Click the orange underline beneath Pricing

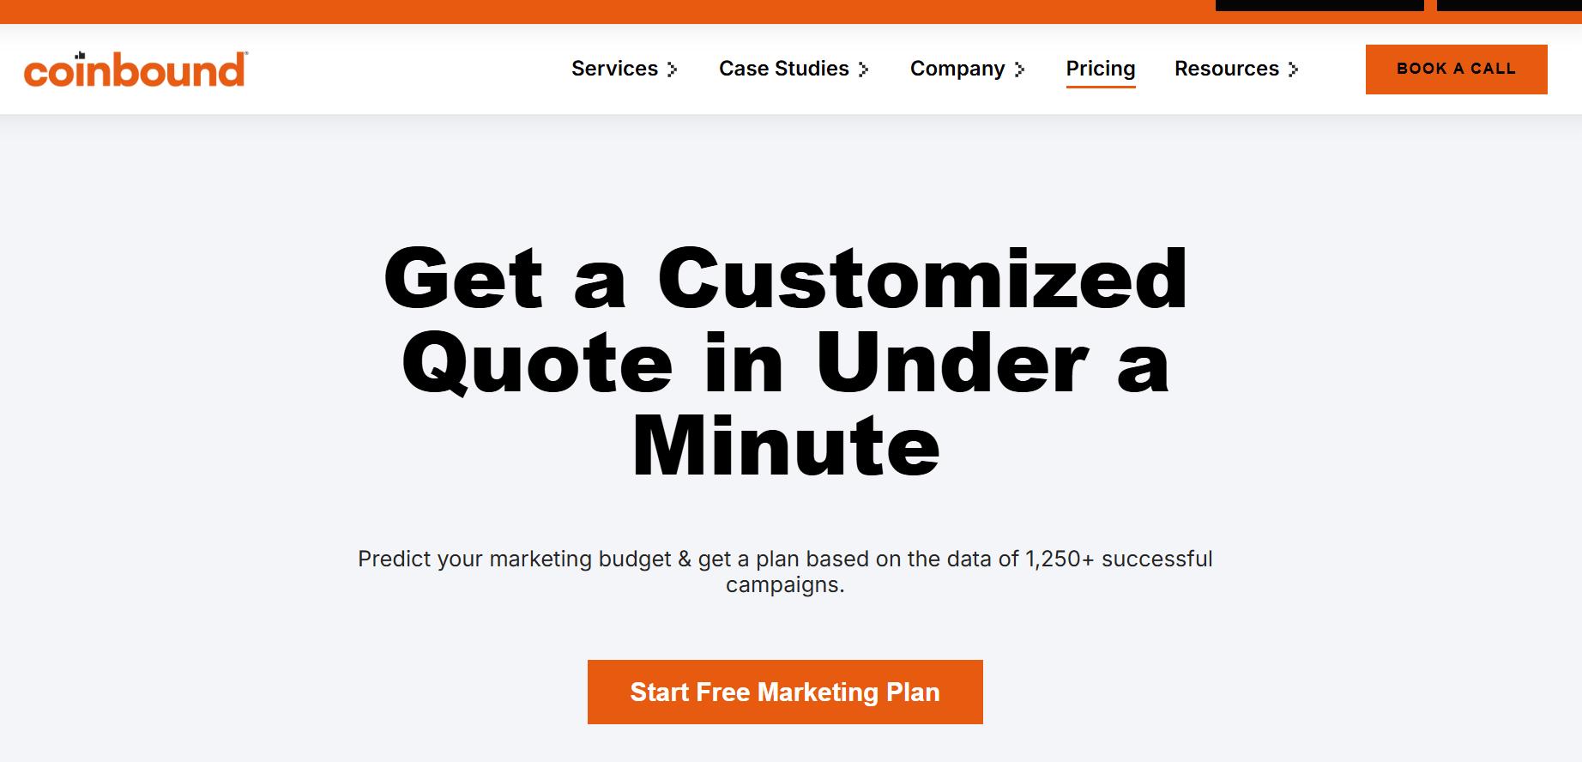1100,86
